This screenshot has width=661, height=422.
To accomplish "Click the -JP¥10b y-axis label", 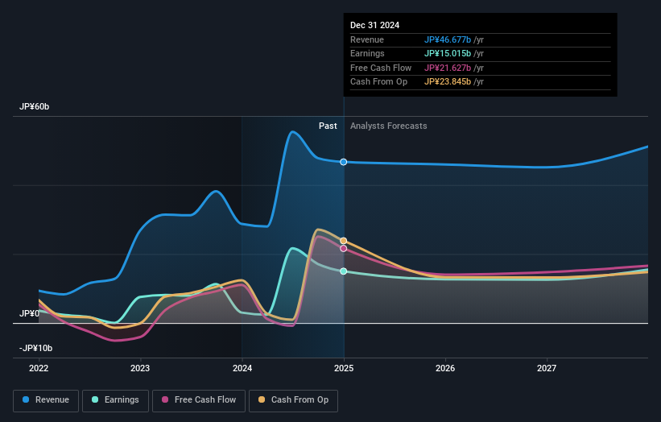I will click(36, 348).
